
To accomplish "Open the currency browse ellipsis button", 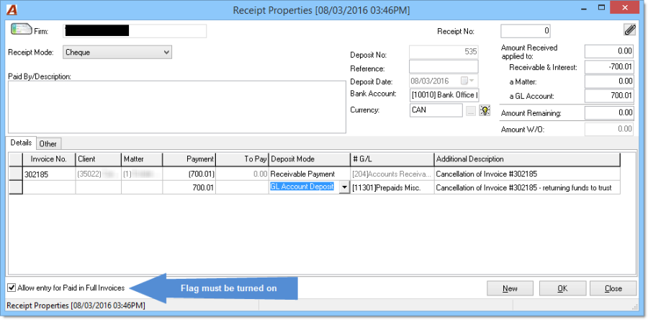I will [x=471, y=111].
